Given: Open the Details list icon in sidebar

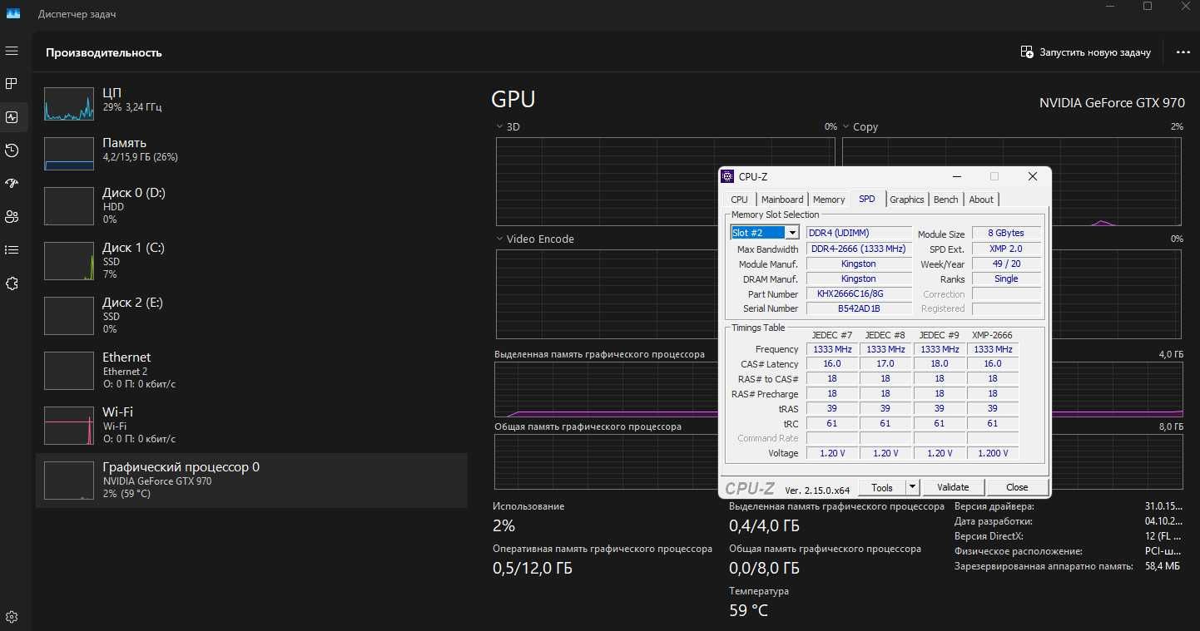Looking at the screenshot, I should click(12, 250).
